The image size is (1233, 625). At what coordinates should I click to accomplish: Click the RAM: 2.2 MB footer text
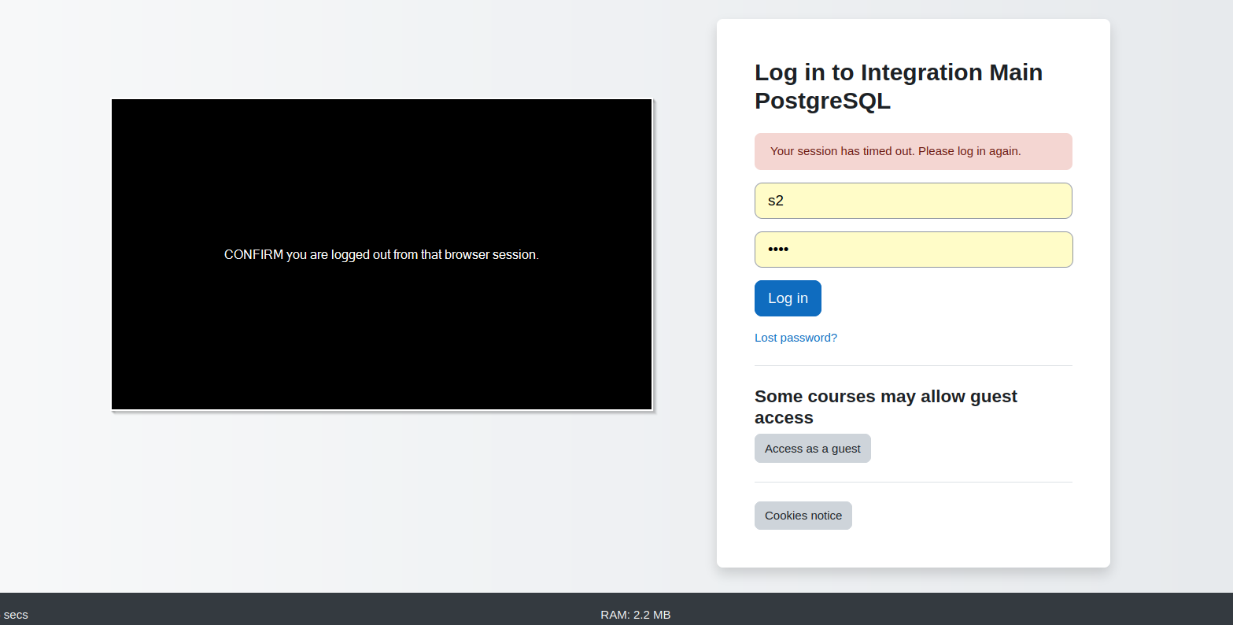tap(636, 615)
